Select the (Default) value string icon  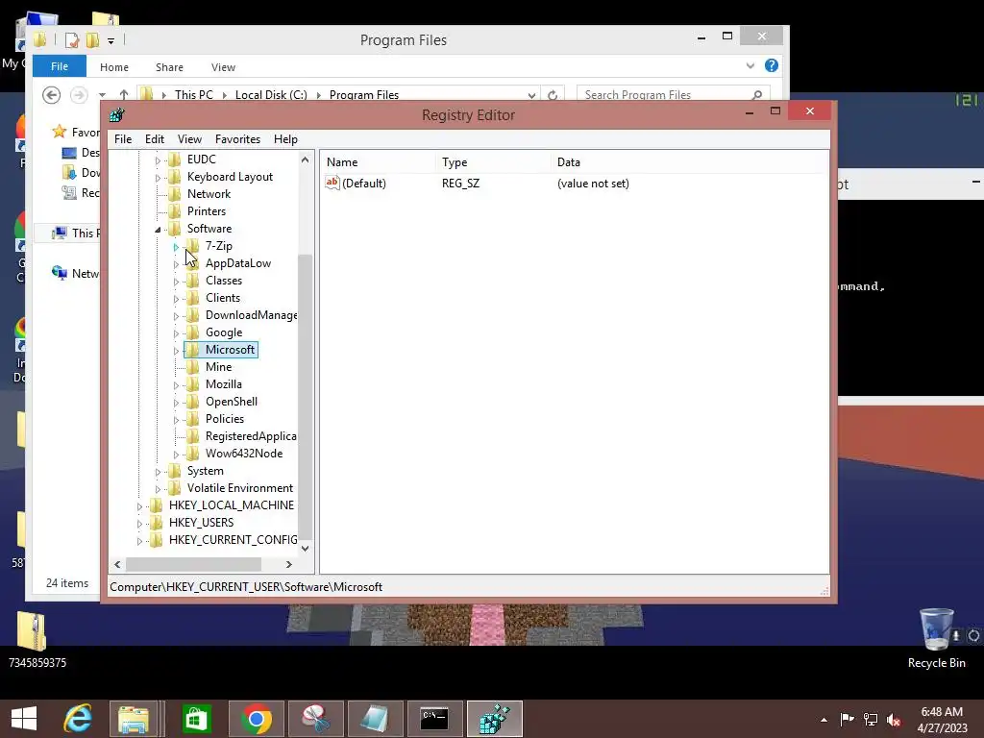coord(332,183)
